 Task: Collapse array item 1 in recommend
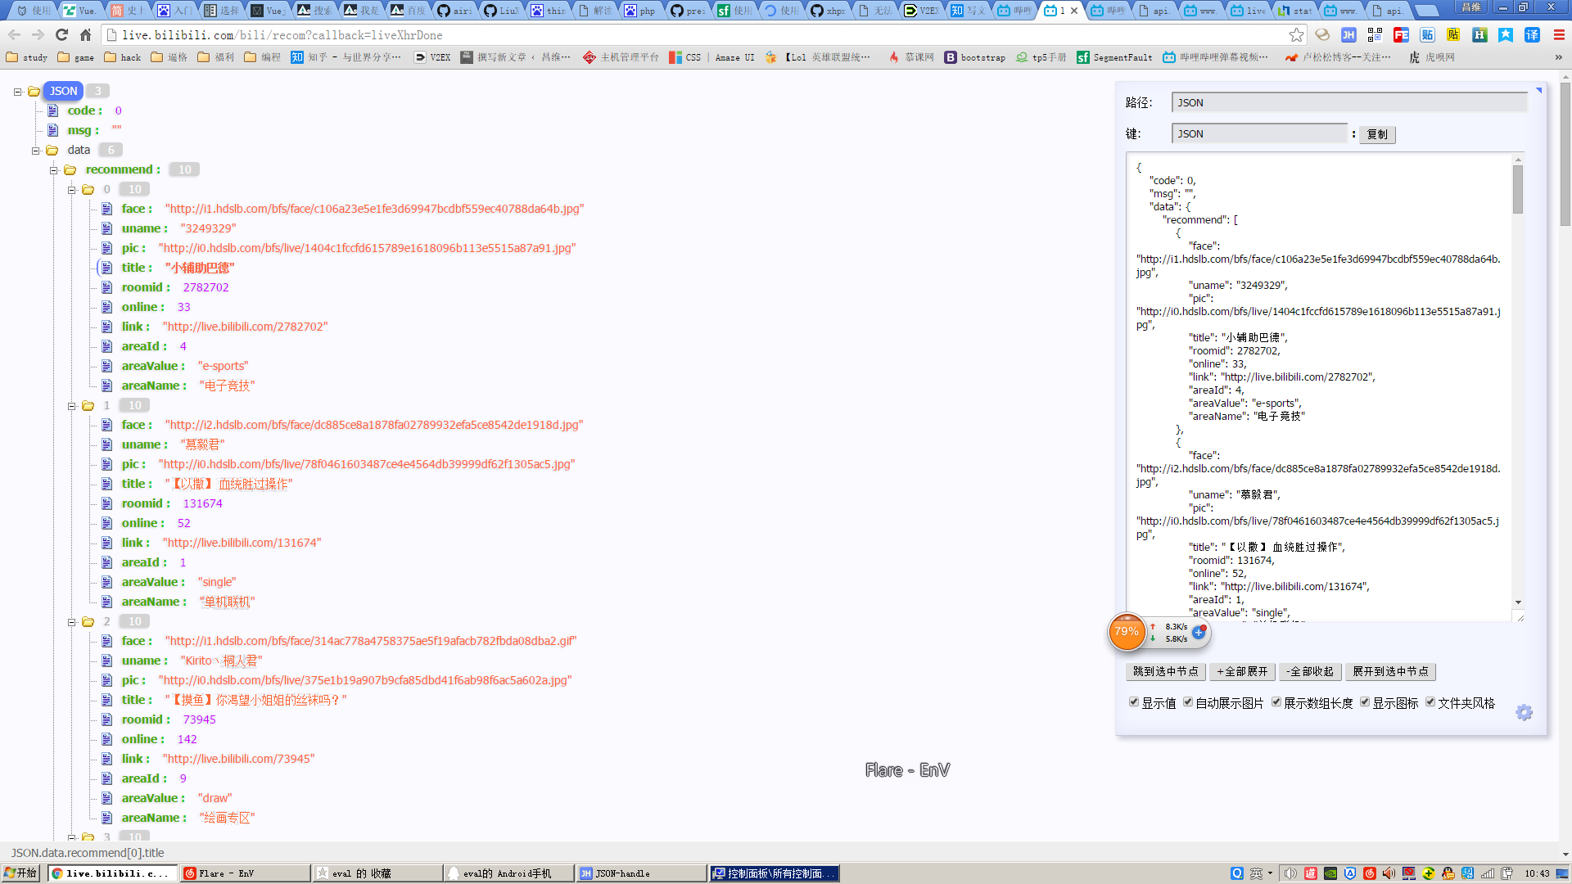tap(72, 406)
